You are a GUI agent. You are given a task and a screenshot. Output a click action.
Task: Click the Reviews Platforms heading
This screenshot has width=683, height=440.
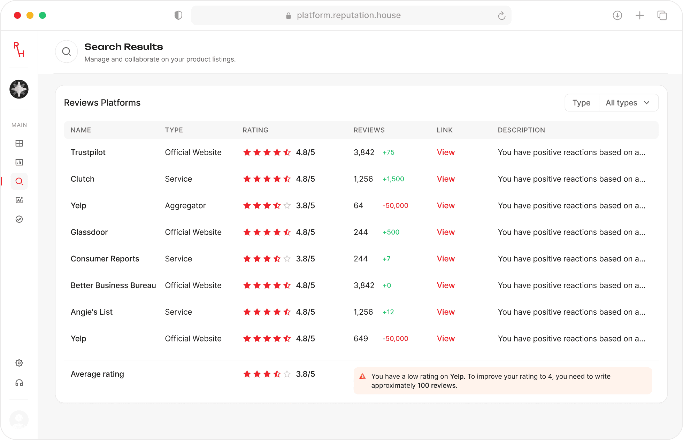click(102, 103)
